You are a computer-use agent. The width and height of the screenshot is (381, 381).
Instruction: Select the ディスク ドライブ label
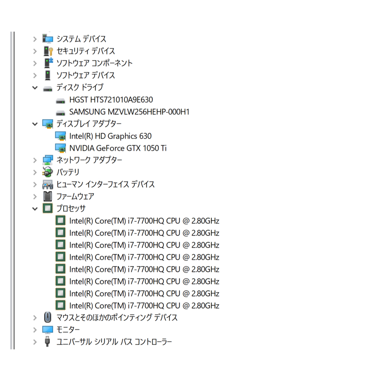tap(80, 87)
